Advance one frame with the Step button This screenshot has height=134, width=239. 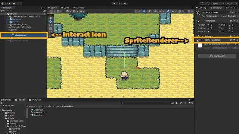tap(125, 3)
